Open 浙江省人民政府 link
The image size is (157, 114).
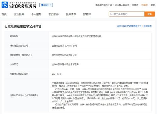coord(122,5)
